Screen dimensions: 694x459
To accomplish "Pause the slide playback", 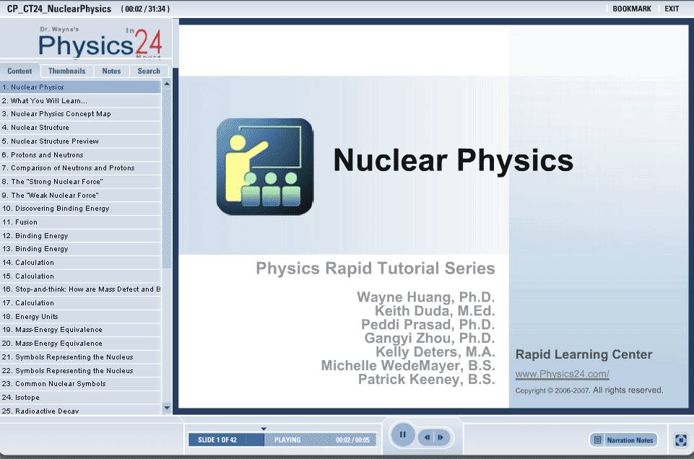I will click(403, 435).
